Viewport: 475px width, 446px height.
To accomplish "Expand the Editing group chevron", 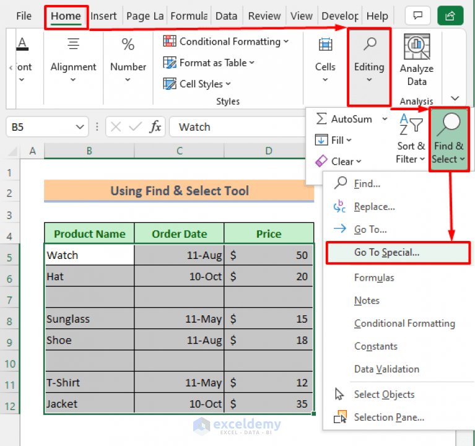I will pyautogui.click(x=369, y=80).
